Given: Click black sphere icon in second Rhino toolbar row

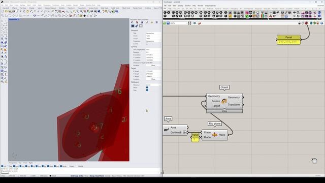Looking at the screenshot, I should pyautogui.click(x=85, y=16).
